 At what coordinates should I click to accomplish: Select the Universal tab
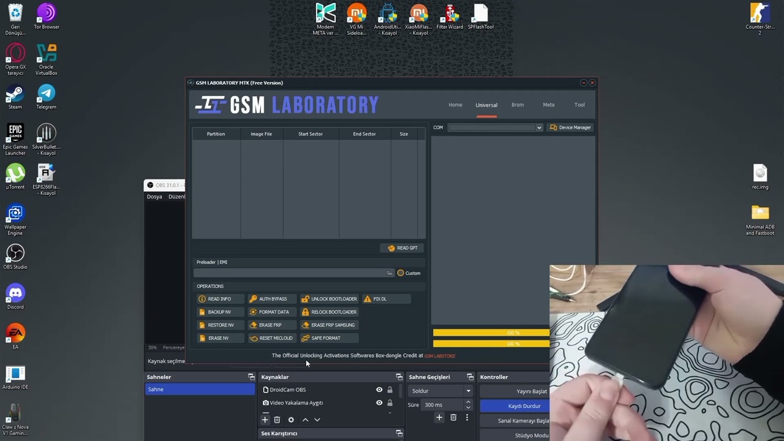(486, 105)
